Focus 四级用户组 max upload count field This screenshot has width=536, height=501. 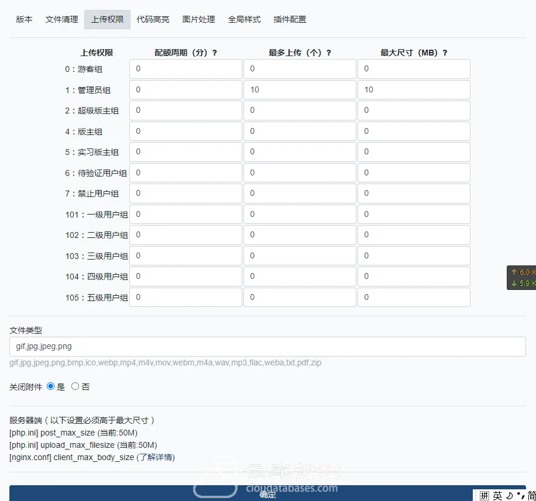click(300, 277)
